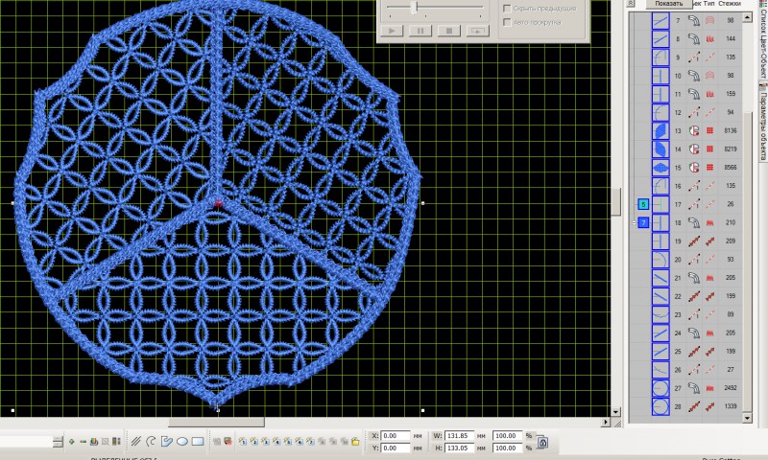Click the height percent field

[507, 448]
